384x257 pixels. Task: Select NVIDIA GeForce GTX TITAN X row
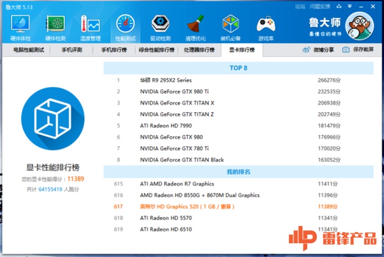click(238, 103)
